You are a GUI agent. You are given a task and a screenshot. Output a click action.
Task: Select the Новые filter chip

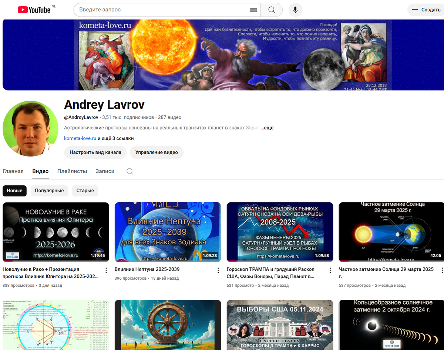[x=14, y=191]
